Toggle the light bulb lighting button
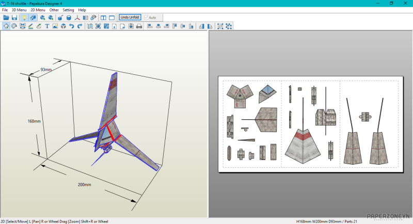The width and height of the screenshot is (413, 224). [x=24, y=18]
